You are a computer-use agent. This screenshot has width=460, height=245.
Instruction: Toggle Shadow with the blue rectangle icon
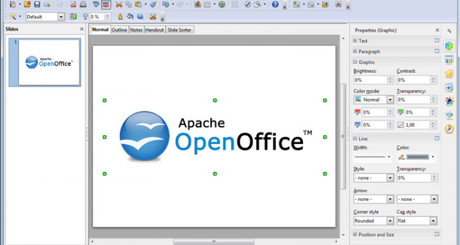pyautogui.click(x=140, y=17)
